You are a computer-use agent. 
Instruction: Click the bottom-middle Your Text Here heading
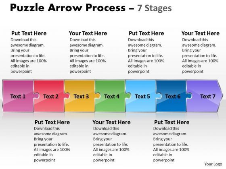pos(111,122)
